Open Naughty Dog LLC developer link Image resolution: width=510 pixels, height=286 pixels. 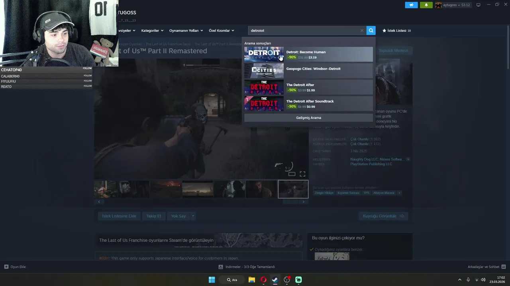click(x=363, y=159)
